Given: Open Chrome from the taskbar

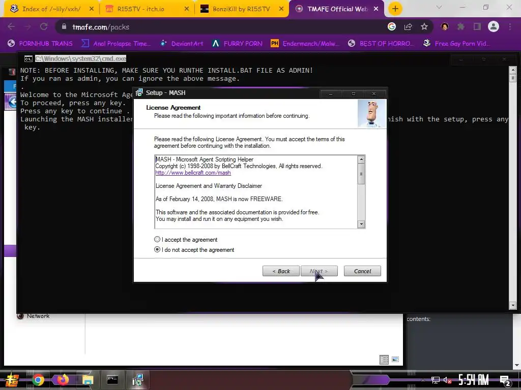Looking at the screenshot, I should pos(38,380).
